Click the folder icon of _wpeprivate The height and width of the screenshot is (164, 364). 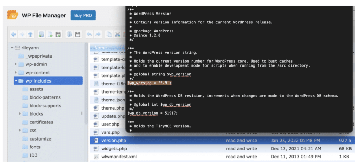[x=21, y=56]
